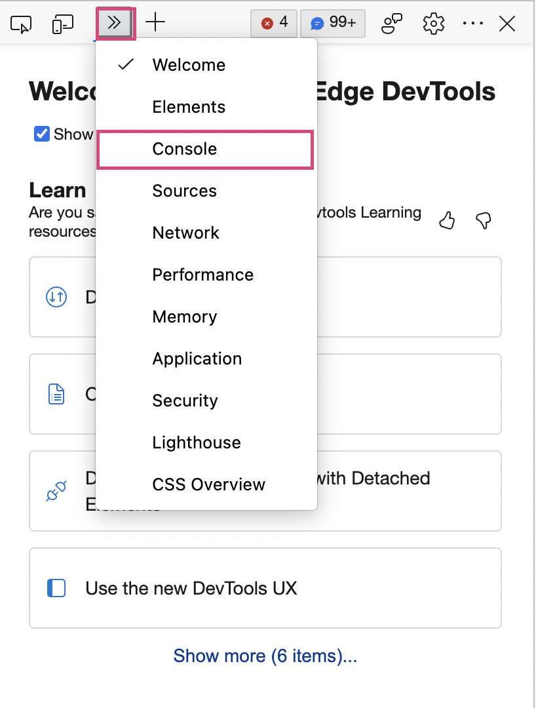
Task: Select Application in the tools menu
Action: [x=206, y=359]
